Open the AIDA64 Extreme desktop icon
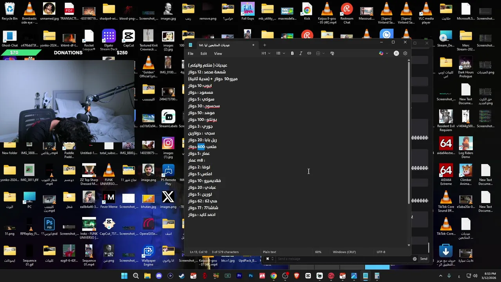Viewport: 501px width, 282px height. [446, 175]
